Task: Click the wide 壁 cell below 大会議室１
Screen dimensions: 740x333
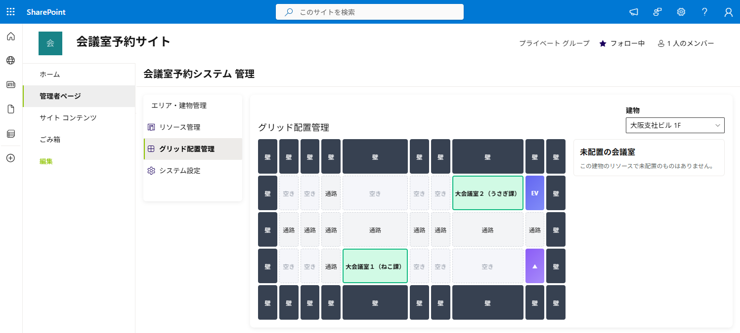Action: (375, 302)
